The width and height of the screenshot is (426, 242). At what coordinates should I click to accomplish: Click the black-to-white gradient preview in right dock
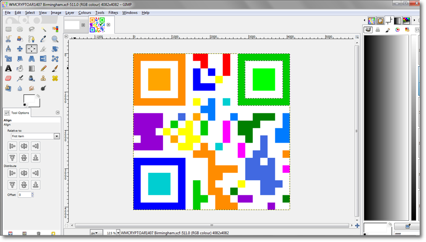tap(386, 127)
